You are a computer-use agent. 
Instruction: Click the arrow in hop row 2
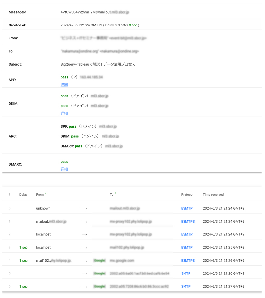tap(84, 234)
